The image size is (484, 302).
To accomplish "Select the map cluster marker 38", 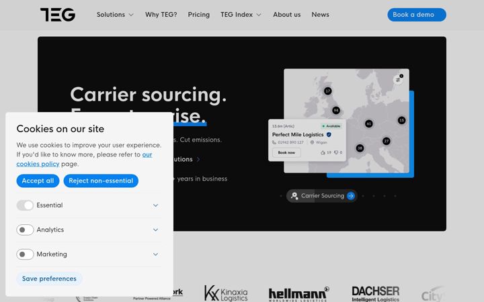I will [x=360, y=148].
